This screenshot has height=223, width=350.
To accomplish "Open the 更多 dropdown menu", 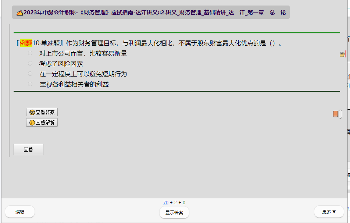I will pos(329,212).
